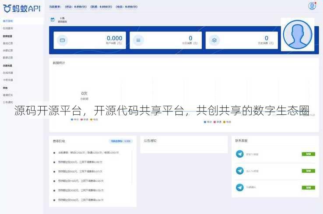Open the user account icon in top bar

point(312,6)
